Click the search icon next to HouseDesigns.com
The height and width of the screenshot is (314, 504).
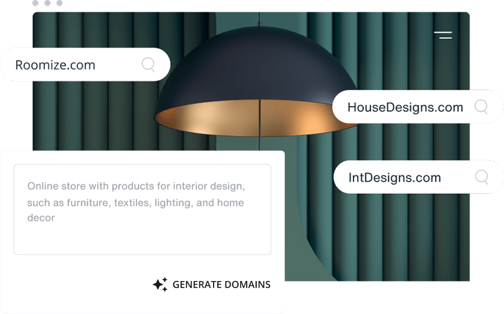pyautogui.click(x=481, y=107)
